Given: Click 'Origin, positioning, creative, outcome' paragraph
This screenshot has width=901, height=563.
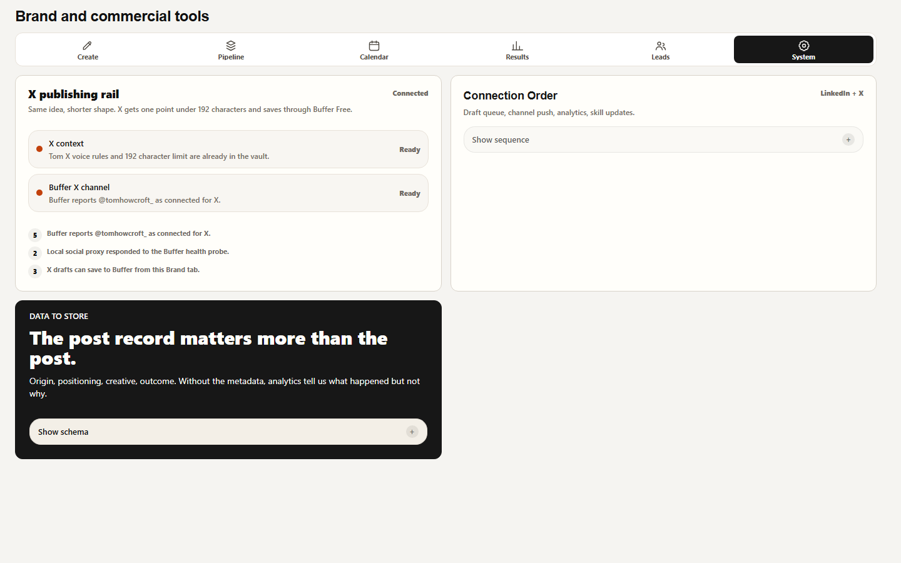Looking at the screenshot, I should 225,387.
